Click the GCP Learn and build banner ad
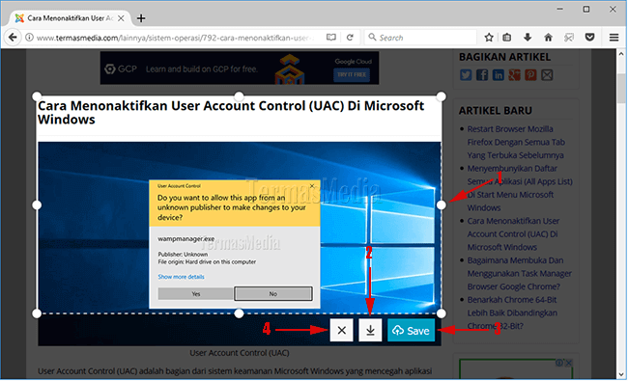Image resolution: width=628 pixels, height=381 pixels. pos(239,68)
